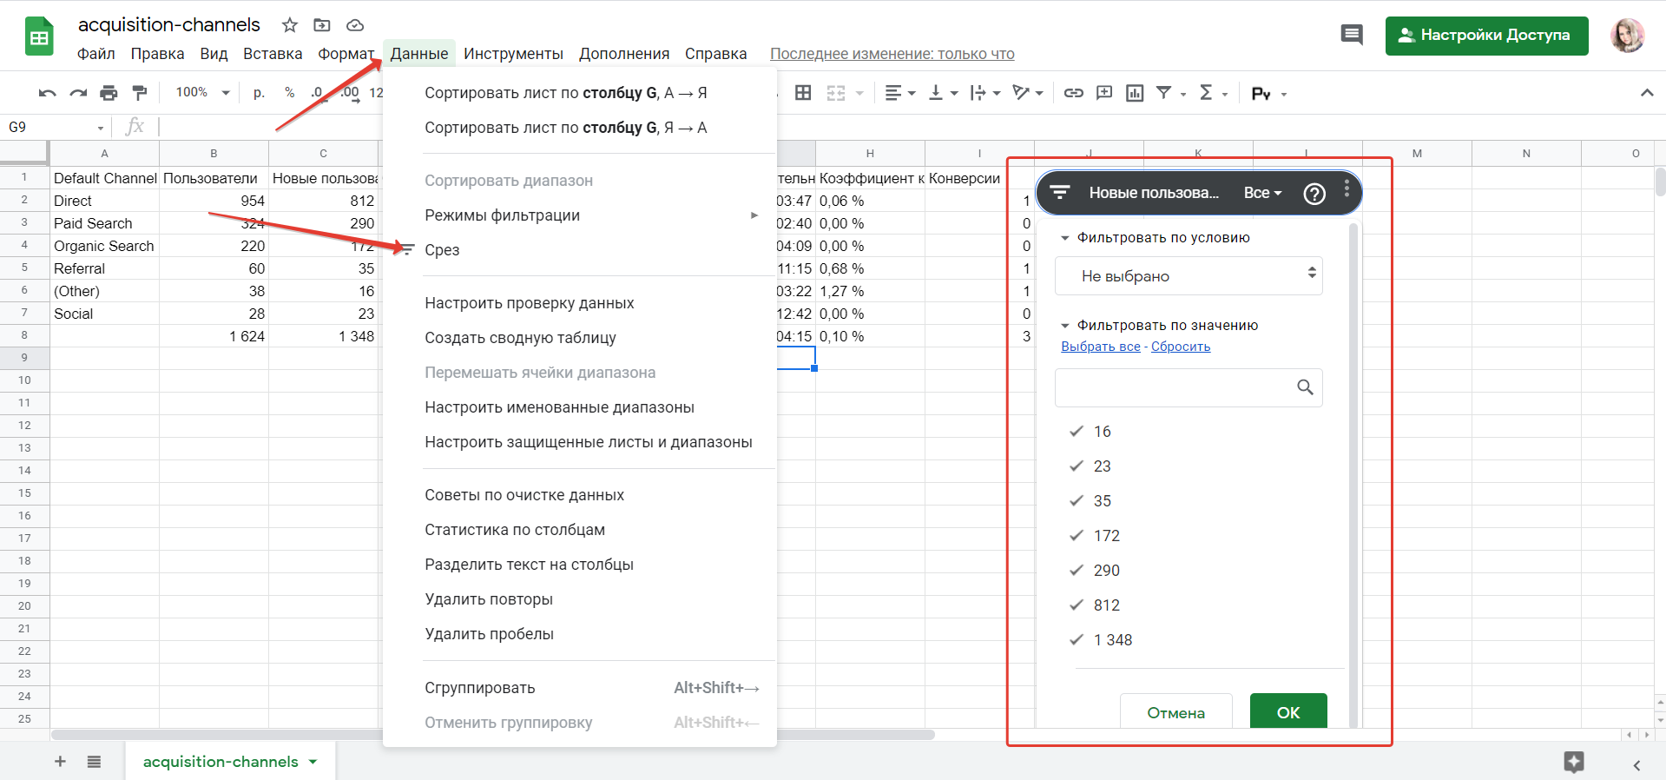Open the comment history icon near the share button
Viewport: 1666px width, 780px height.
1351,36
